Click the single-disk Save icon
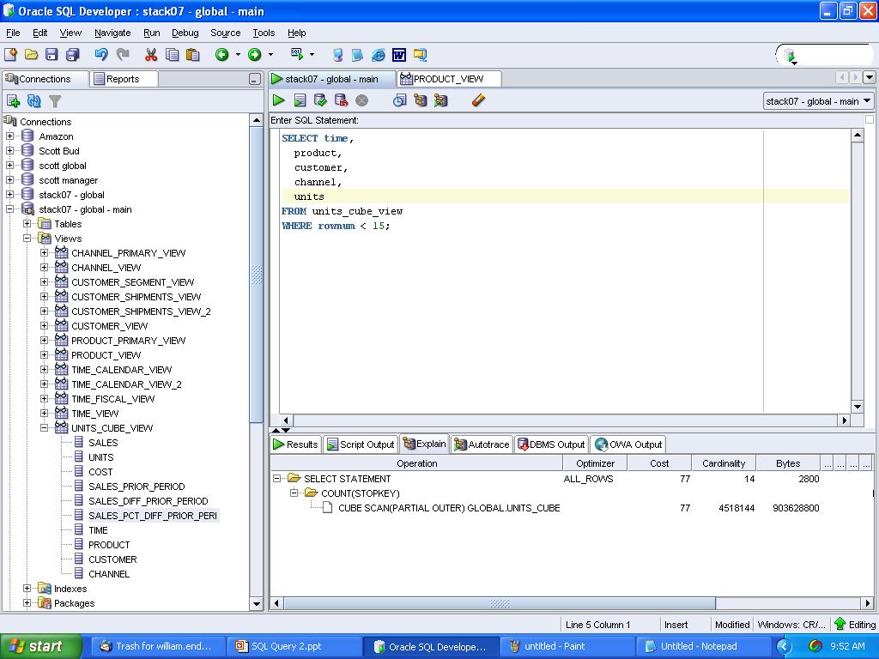The image size is (879, 659). click(x=52, y=54)
